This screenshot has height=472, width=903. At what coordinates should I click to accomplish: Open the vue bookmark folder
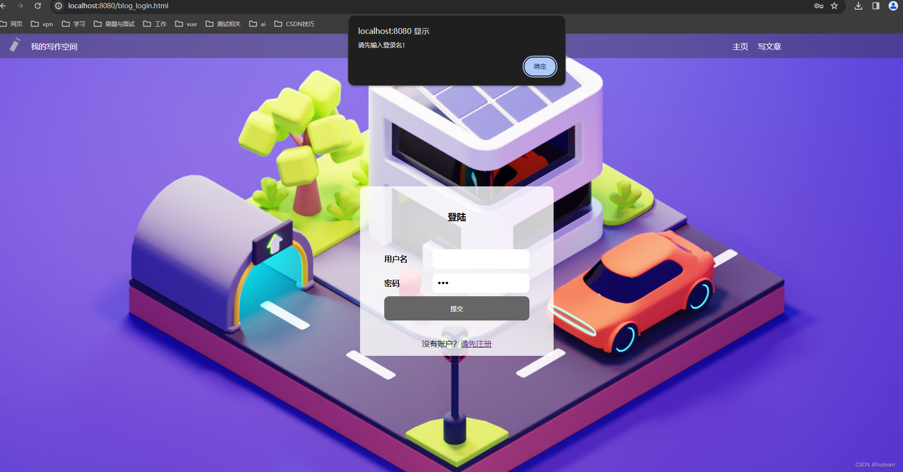pos(186,24)
